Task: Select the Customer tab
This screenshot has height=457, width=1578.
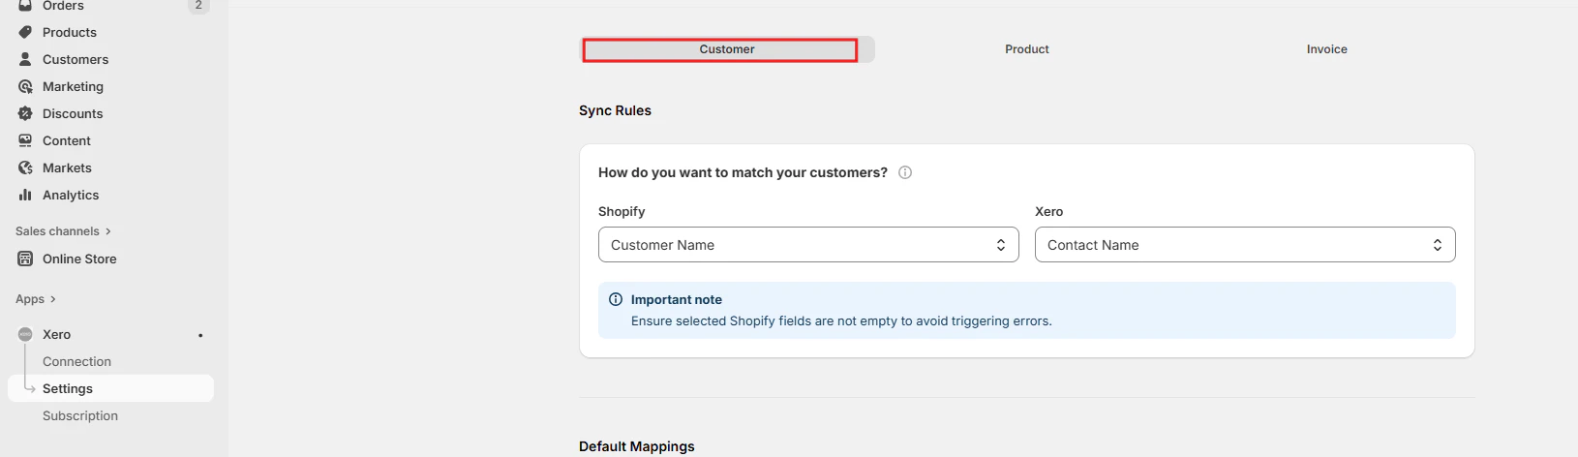Action: [727, 49]
